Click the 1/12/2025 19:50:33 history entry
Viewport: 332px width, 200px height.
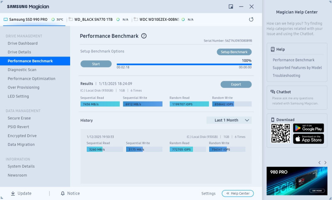point(100,137)
